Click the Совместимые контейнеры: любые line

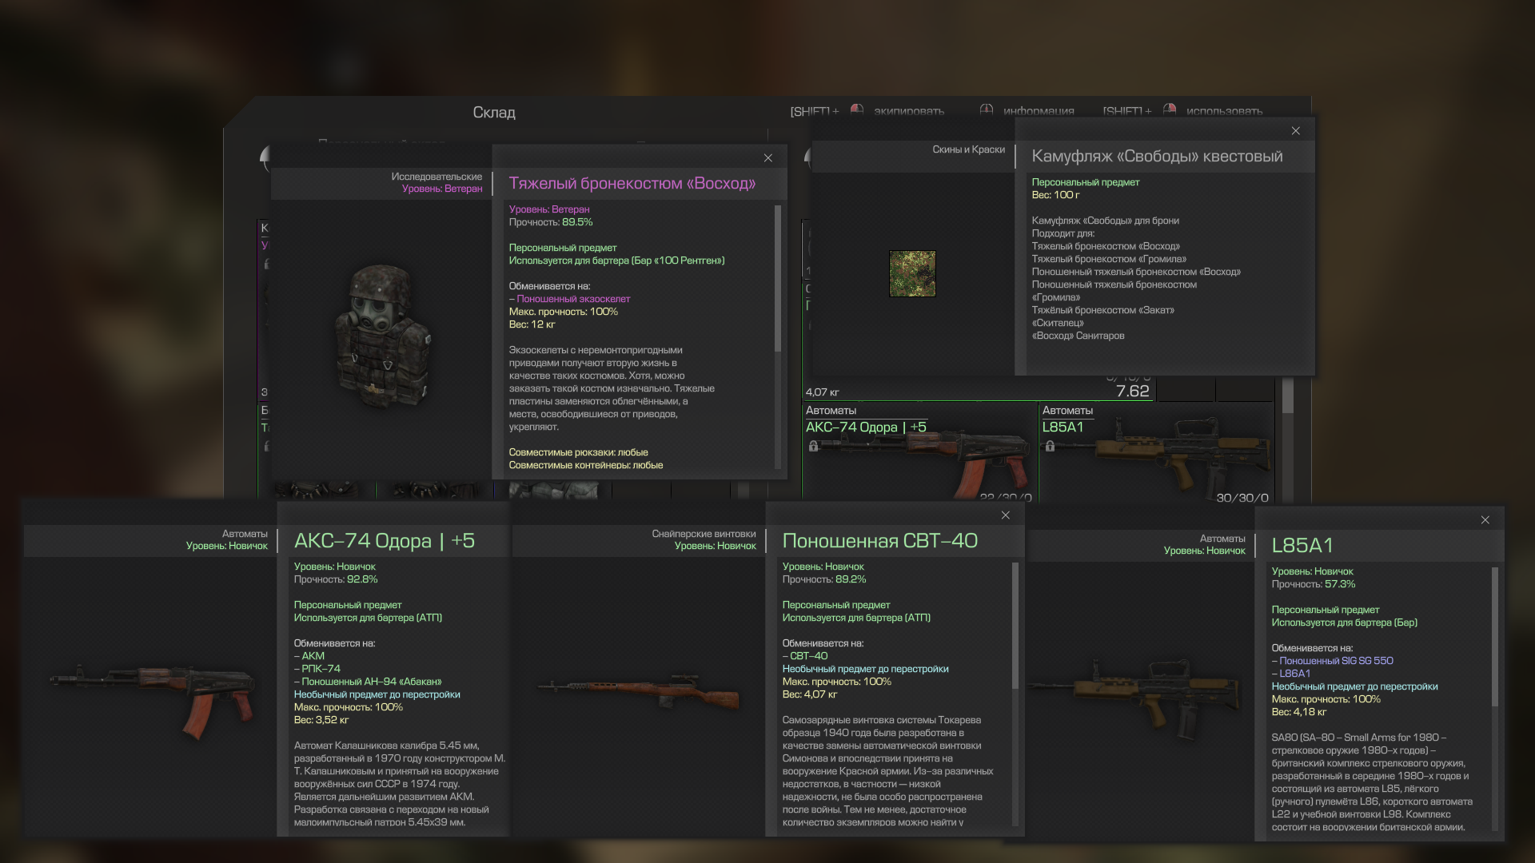(585, 465)
